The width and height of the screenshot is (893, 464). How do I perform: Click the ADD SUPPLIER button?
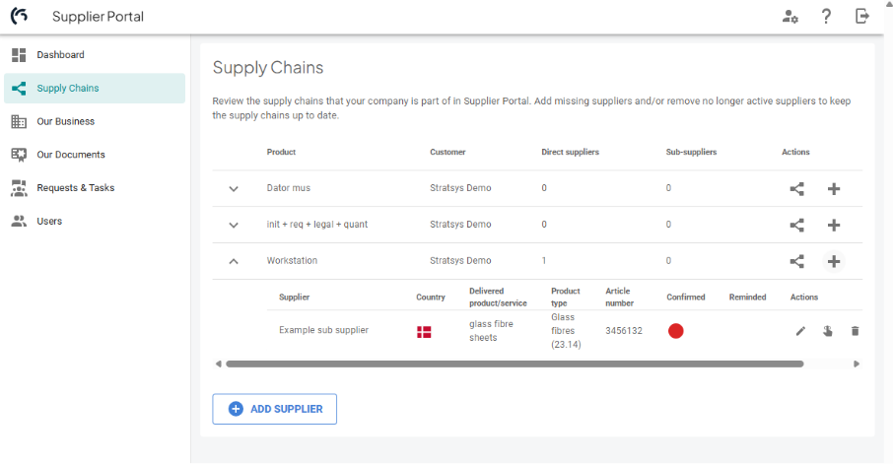pos(275,409)
